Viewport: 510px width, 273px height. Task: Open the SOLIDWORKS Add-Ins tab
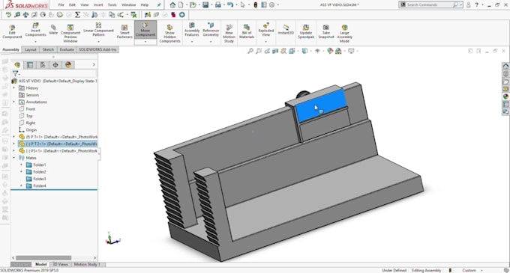[97, 49]
